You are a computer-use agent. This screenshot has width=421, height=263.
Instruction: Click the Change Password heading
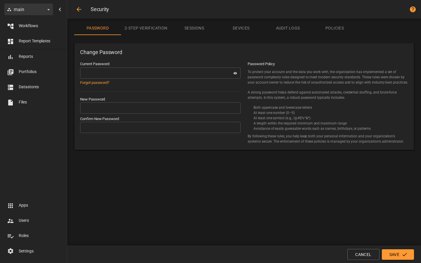[x=101, y=52]
